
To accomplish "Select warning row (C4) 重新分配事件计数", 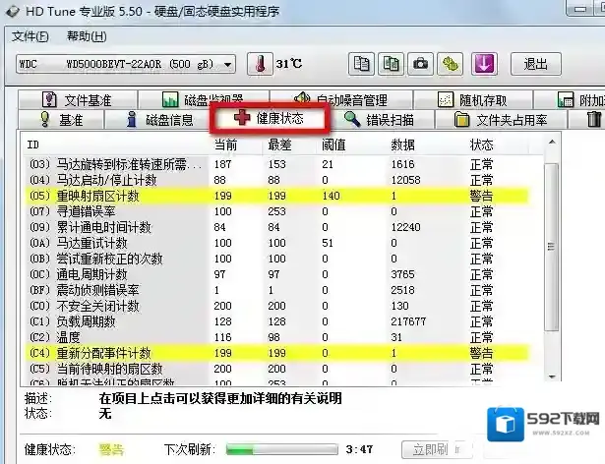I will point(277,353).
